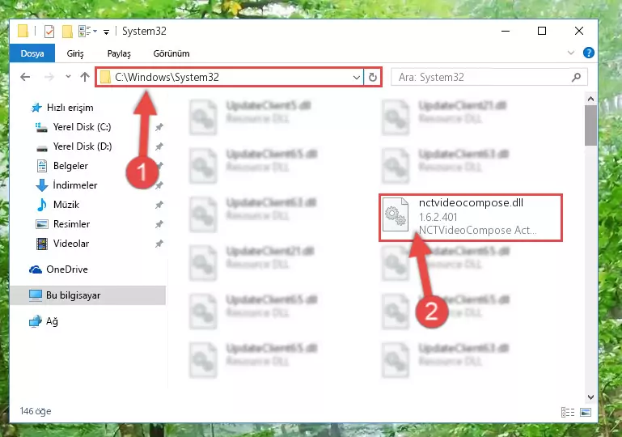Switch to Details view in status bar
Viewport: 622px width, 437px height.
(x=568, y=413)
